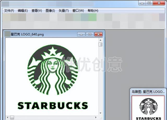The height and width of the screenshot is (120, 167).
Task: Open the 编辑(E) menu
Action: [23, 11]
